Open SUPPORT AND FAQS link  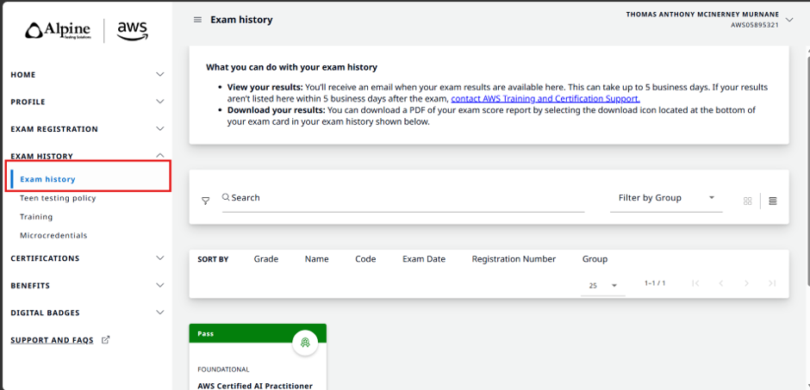(53, 340)
